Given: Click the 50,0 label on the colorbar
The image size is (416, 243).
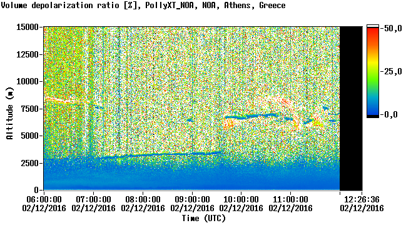Looking at the screenshot, I should 393,28.
